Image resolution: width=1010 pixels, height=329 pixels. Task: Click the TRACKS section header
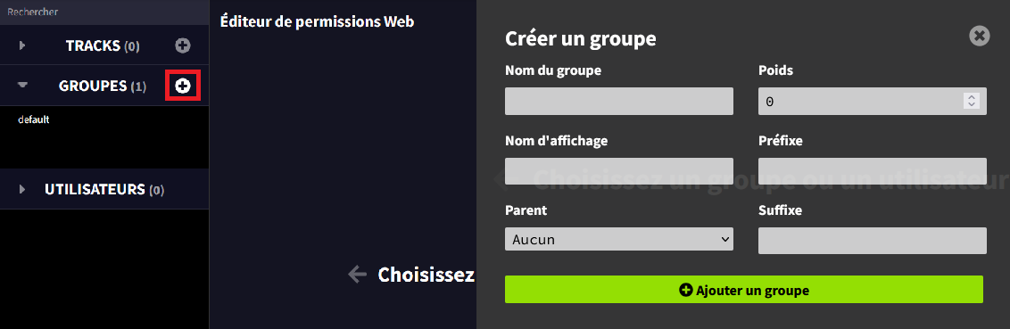[x=104, y=45]
